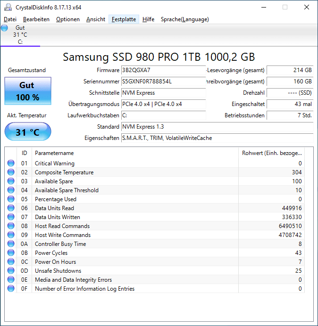Click the Standard field NVM Express 1.3
Viewport: 318px width, 326px height.
(217, 127)
